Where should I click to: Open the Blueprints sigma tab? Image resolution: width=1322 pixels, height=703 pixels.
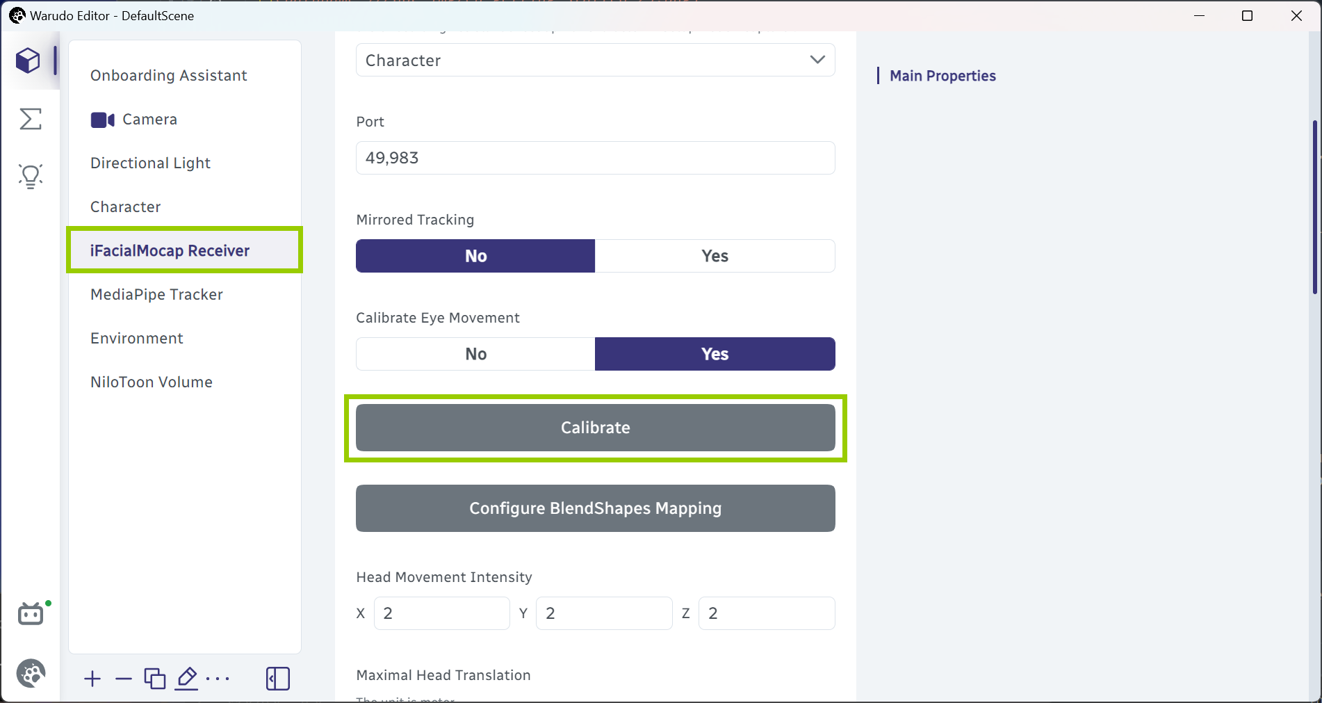pos(31,119)
